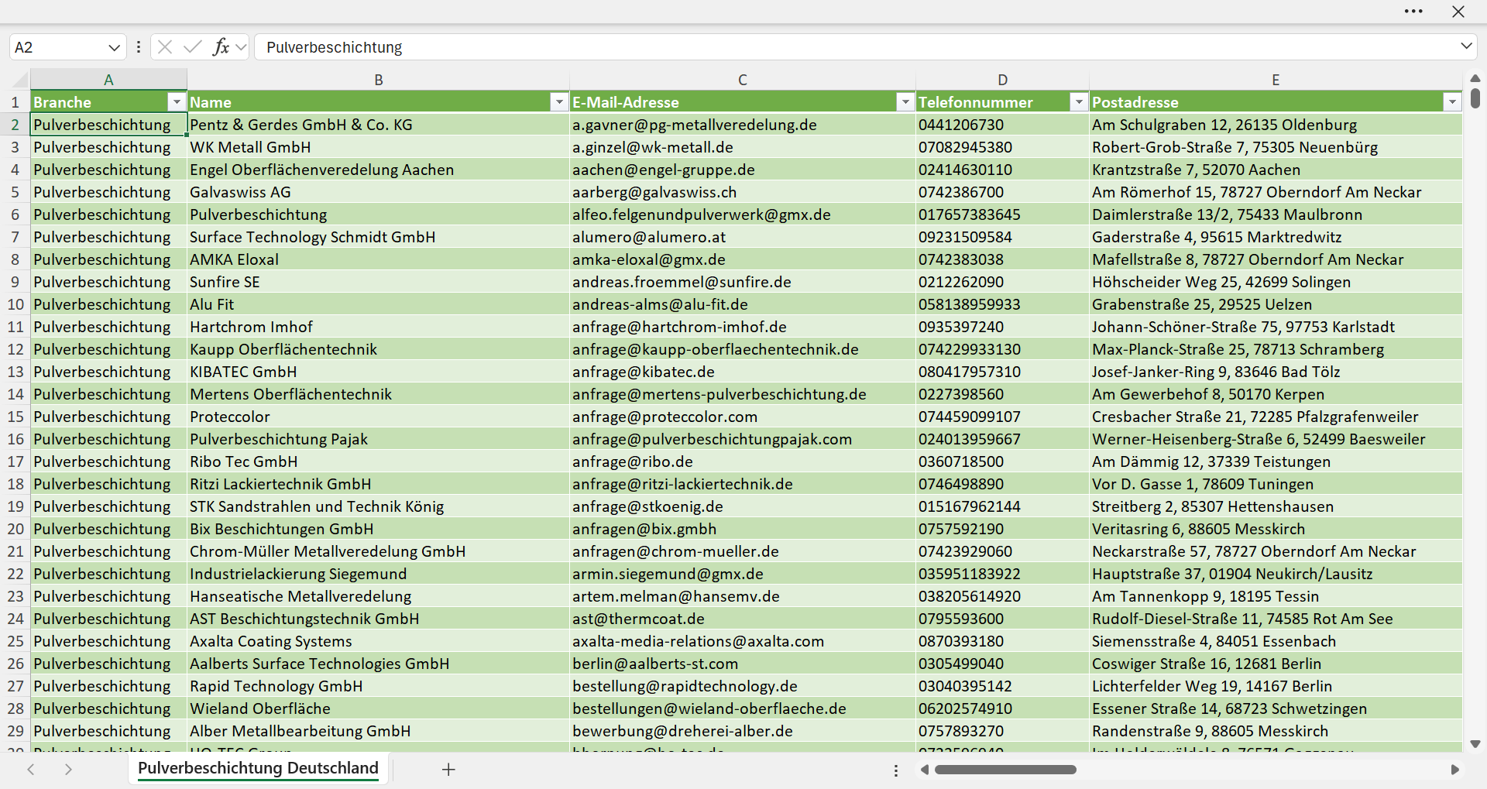This screenshot has width=1487, height=789.
Task: Select cell Pentz & Gerdes GmbH & Co. KG
Action: (x=378, y=125)
